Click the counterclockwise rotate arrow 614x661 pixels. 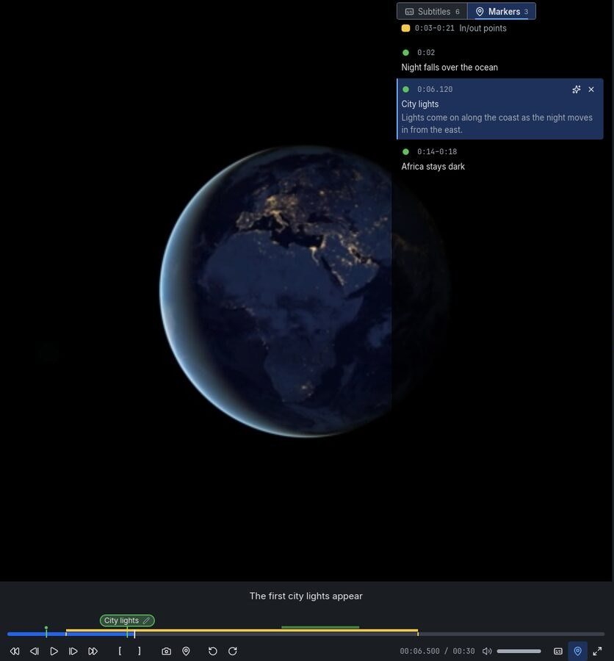(213, 651)
